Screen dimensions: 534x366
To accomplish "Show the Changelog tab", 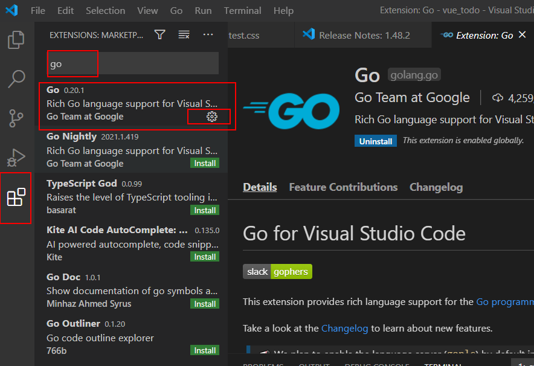I will 436,187.
